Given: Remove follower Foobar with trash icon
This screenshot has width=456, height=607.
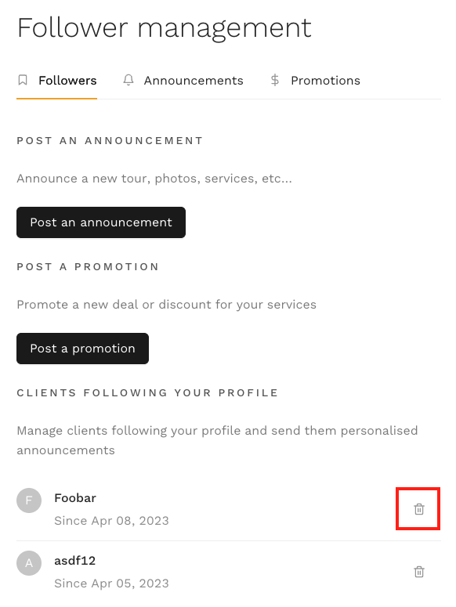Looking at the screenshot, I should [x=419, y=509].
